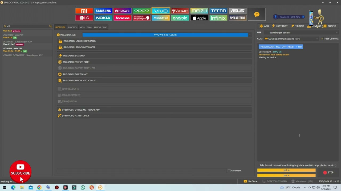Viewport: 341px width, 191px height.
Task: Open the YouTube link in status bar
Action: pyautogui.click(x=250, y=181)
